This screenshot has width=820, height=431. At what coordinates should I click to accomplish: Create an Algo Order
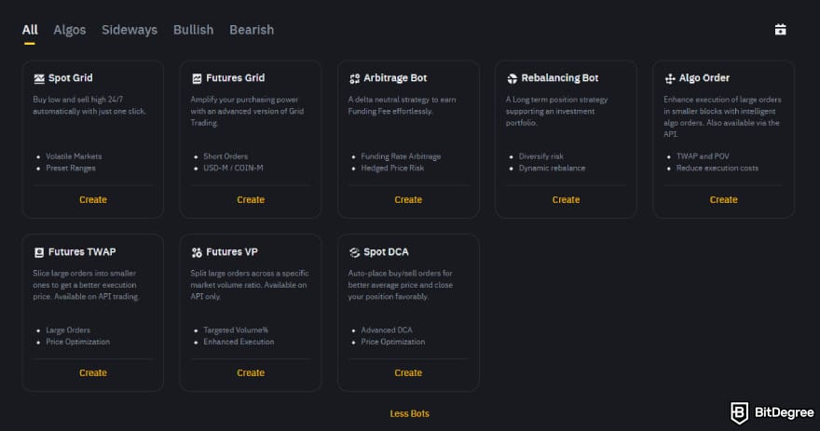(x=724, y=199)
